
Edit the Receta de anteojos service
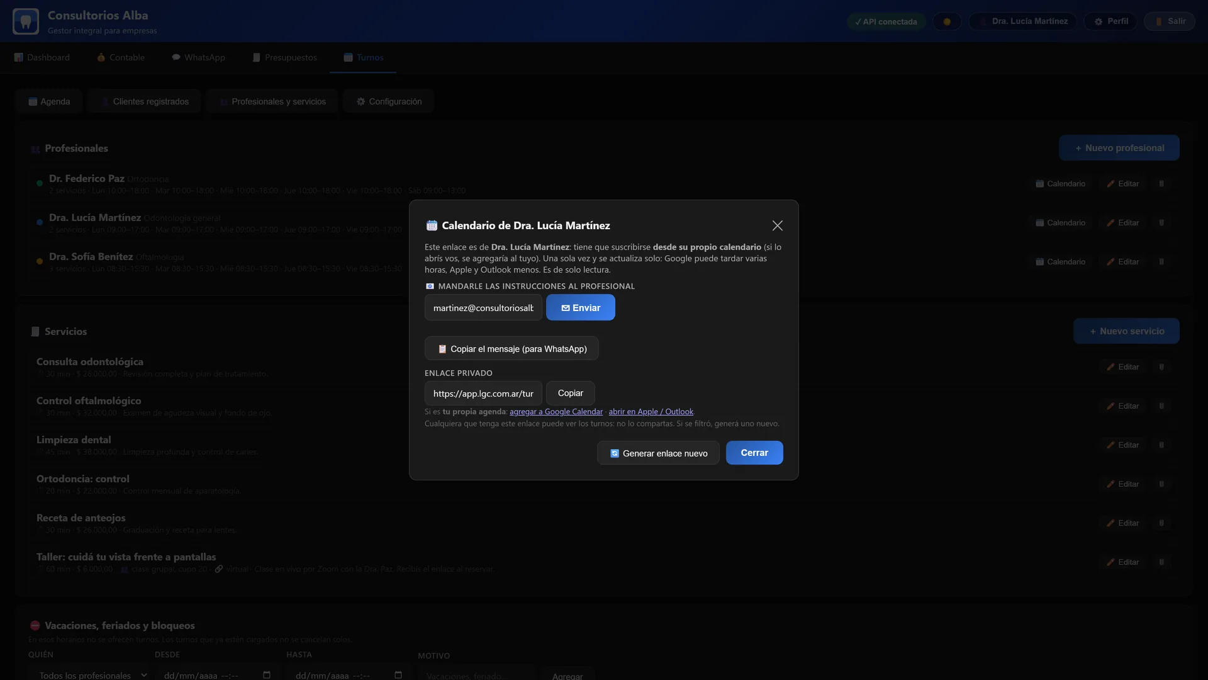tap(1123, 523)
